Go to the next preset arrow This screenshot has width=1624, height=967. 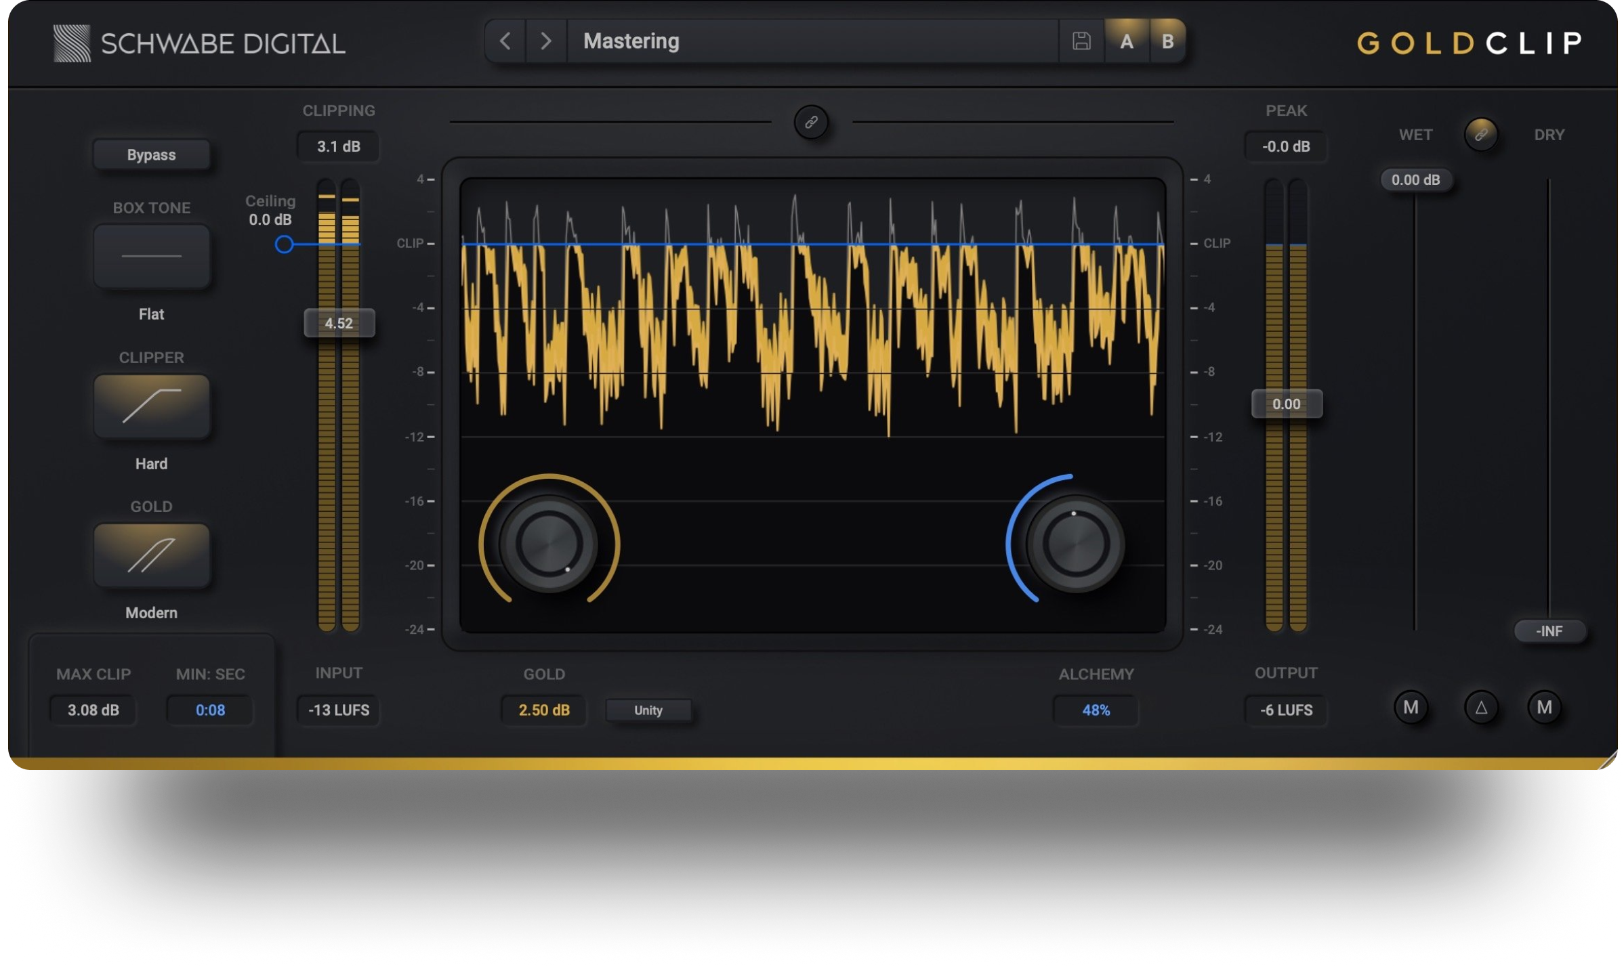pyautogui.click(x=546, y=41)
